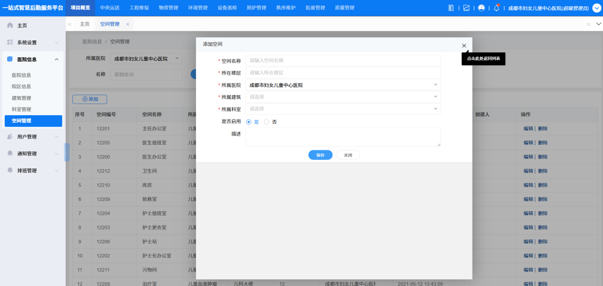Collapse 医院信息 sidebar chevron
This screenshot has height=286, width=603.
click(57, 59)
